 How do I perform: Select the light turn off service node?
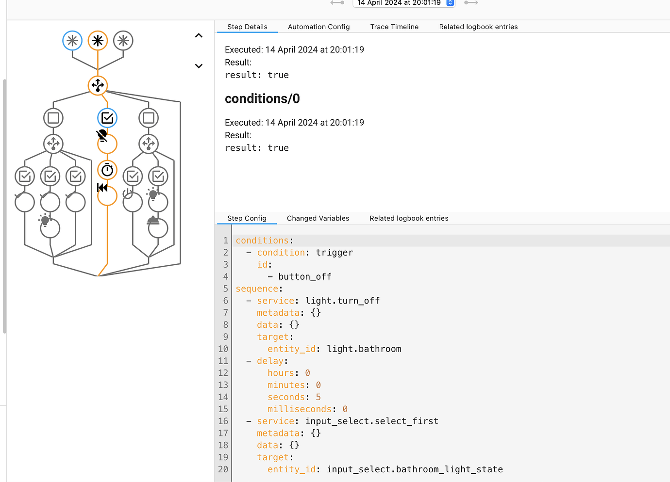click(x=107, y=143)
